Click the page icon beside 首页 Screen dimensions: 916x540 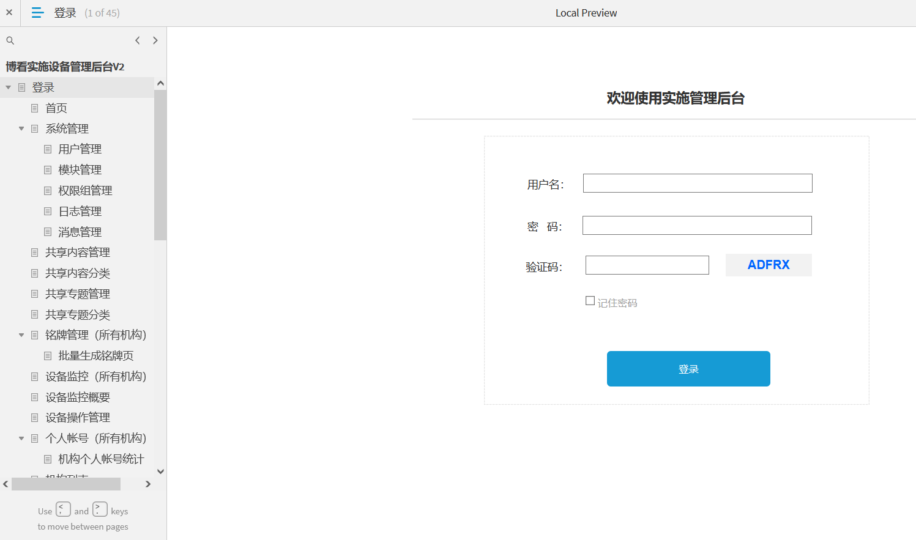[x=35, y=108]
